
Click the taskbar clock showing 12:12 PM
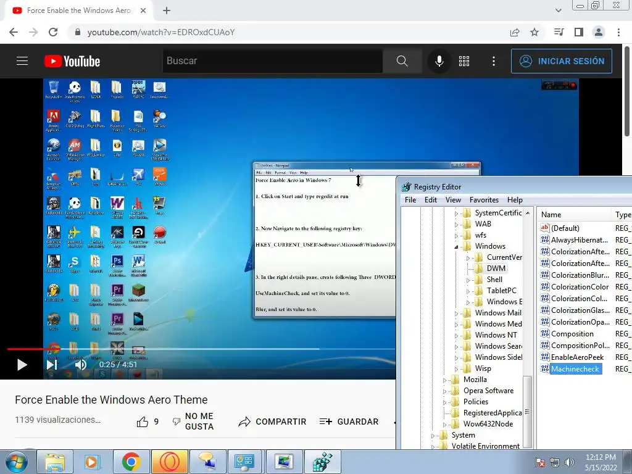pos(601,462)
